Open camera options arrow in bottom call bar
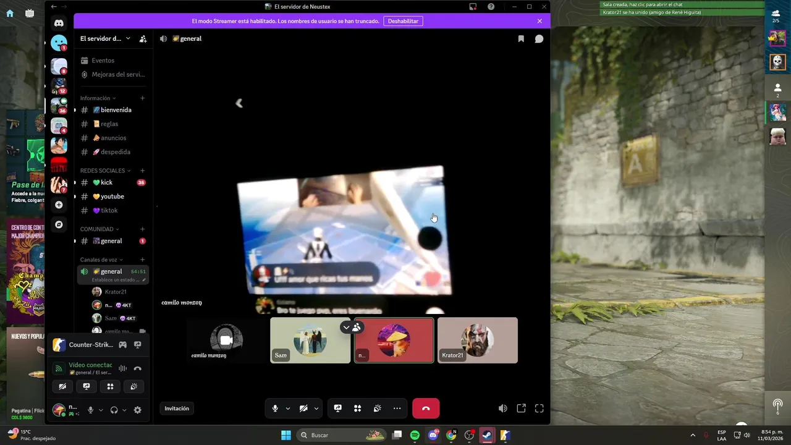This screenshot has width=791, height=445. click(x=316, y=409)
